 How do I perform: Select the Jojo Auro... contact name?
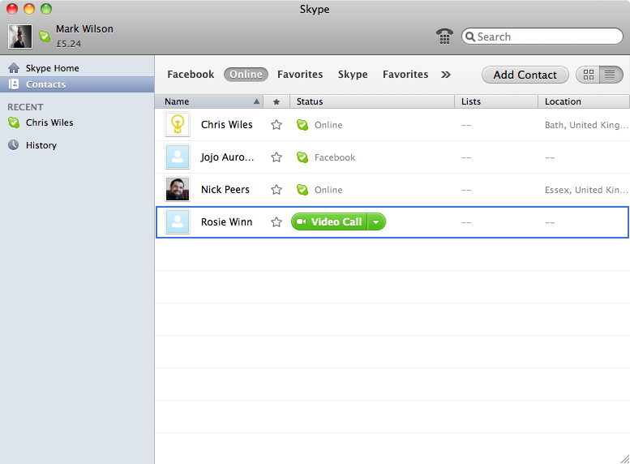(227, 157)
